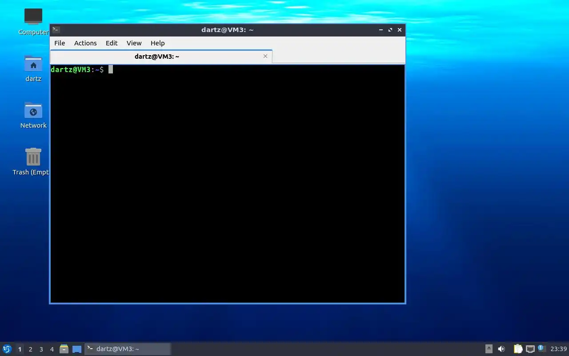Launch the file manager from the panel
This screenshot has width=569, height=356.
pyautogui.click(x=64, y=349)
